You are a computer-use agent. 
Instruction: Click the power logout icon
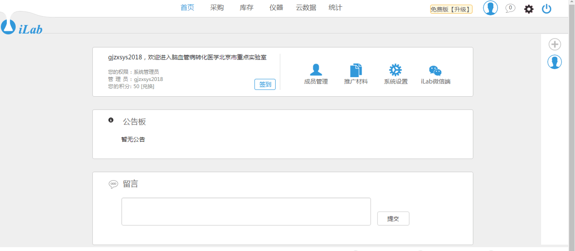pos(546,9)
